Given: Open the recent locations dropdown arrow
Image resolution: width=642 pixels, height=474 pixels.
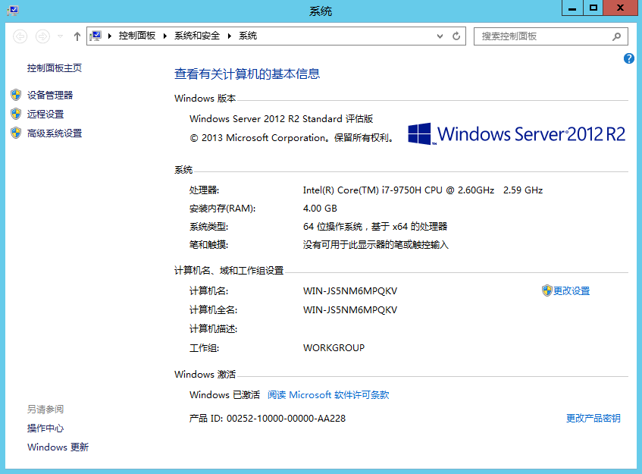Looking at the screenshot, I should click(60, 36).
